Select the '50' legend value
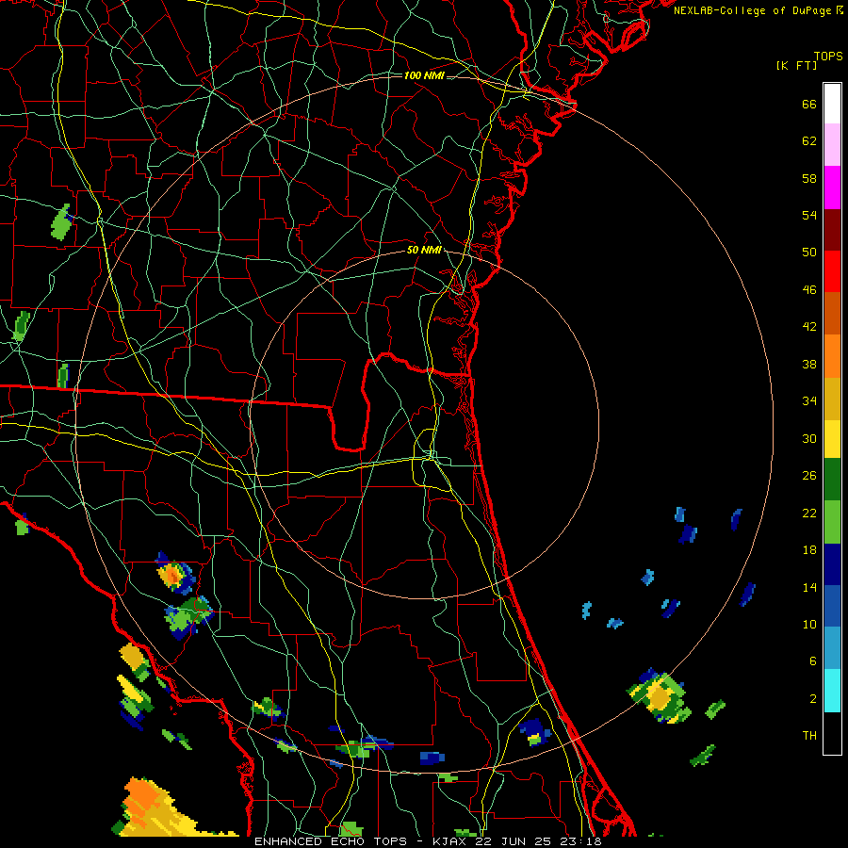The image size is (848, 848). click(x=809, y=253)
